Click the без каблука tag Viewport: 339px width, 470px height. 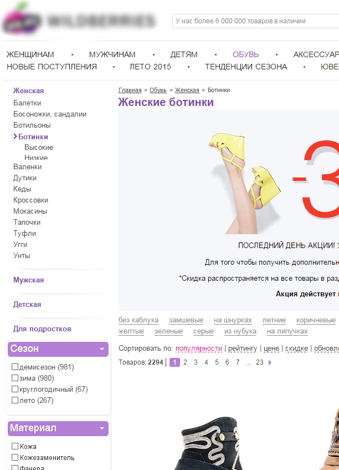[x=138, y=320]
